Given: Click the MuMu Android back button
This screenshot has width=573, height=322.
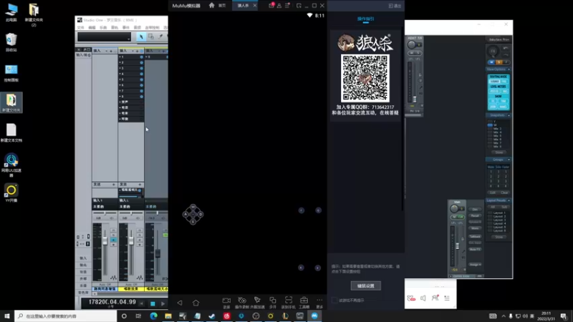Looking at the screenshot, I should tap(180, 303).
